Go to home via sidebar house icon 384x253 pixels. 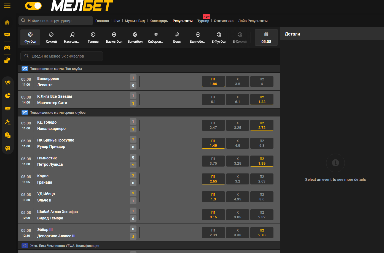pyautogui.click(x=7, y=22)
